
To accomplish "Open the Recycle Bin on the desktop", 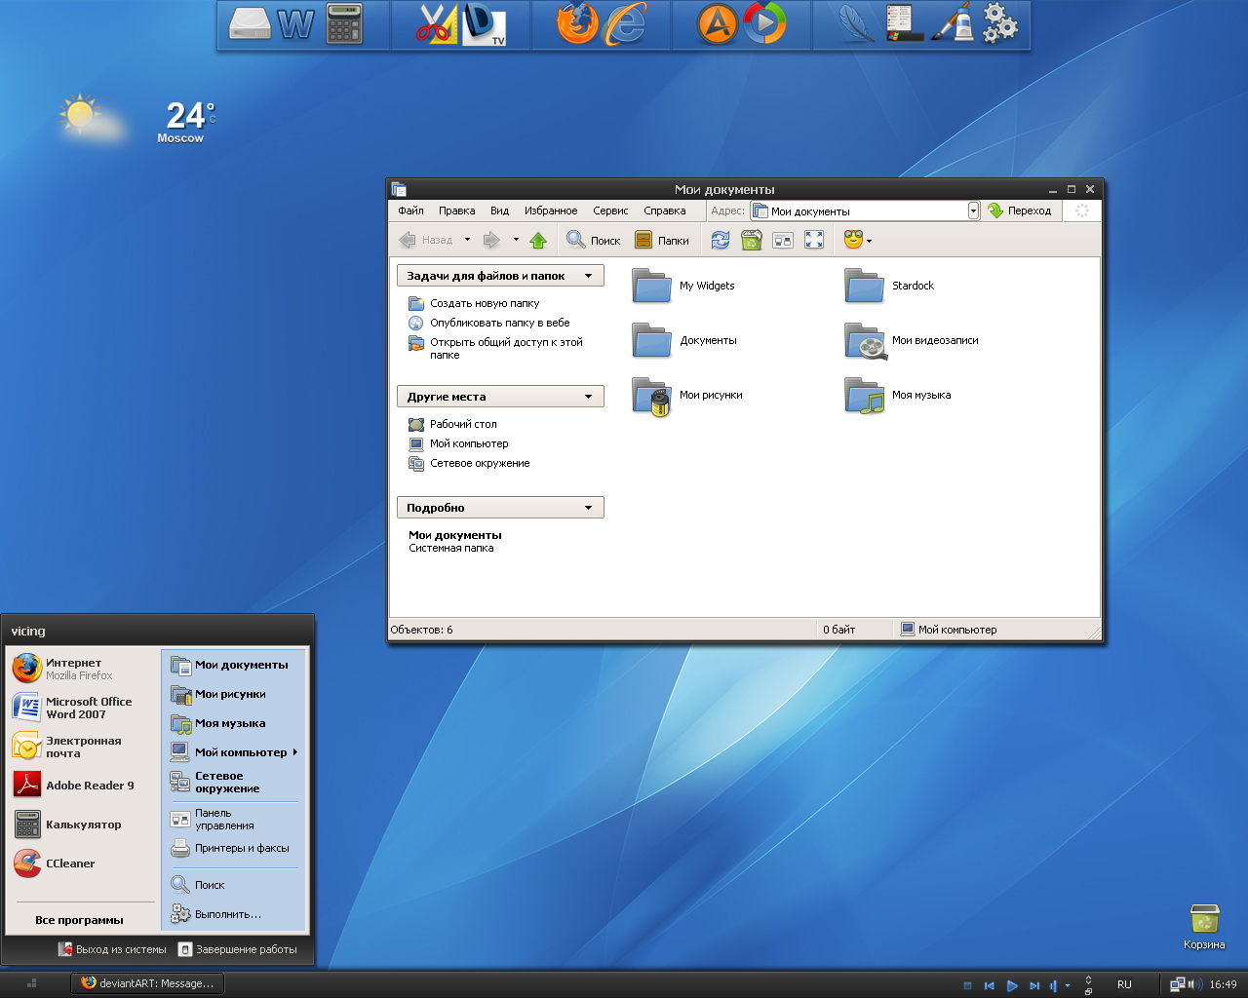I will click(x=1204, y=919).
